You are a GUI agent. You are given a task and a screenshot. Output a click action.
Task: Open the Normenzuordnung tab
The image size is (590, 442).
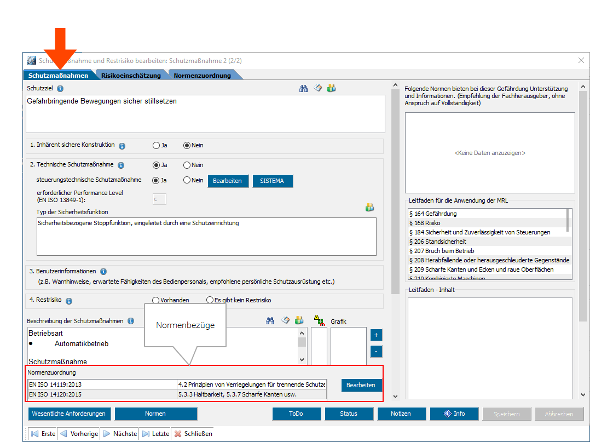pos(202,76)
